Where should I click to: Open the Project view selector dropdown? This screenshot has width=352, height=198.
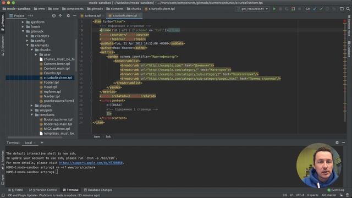19,16
